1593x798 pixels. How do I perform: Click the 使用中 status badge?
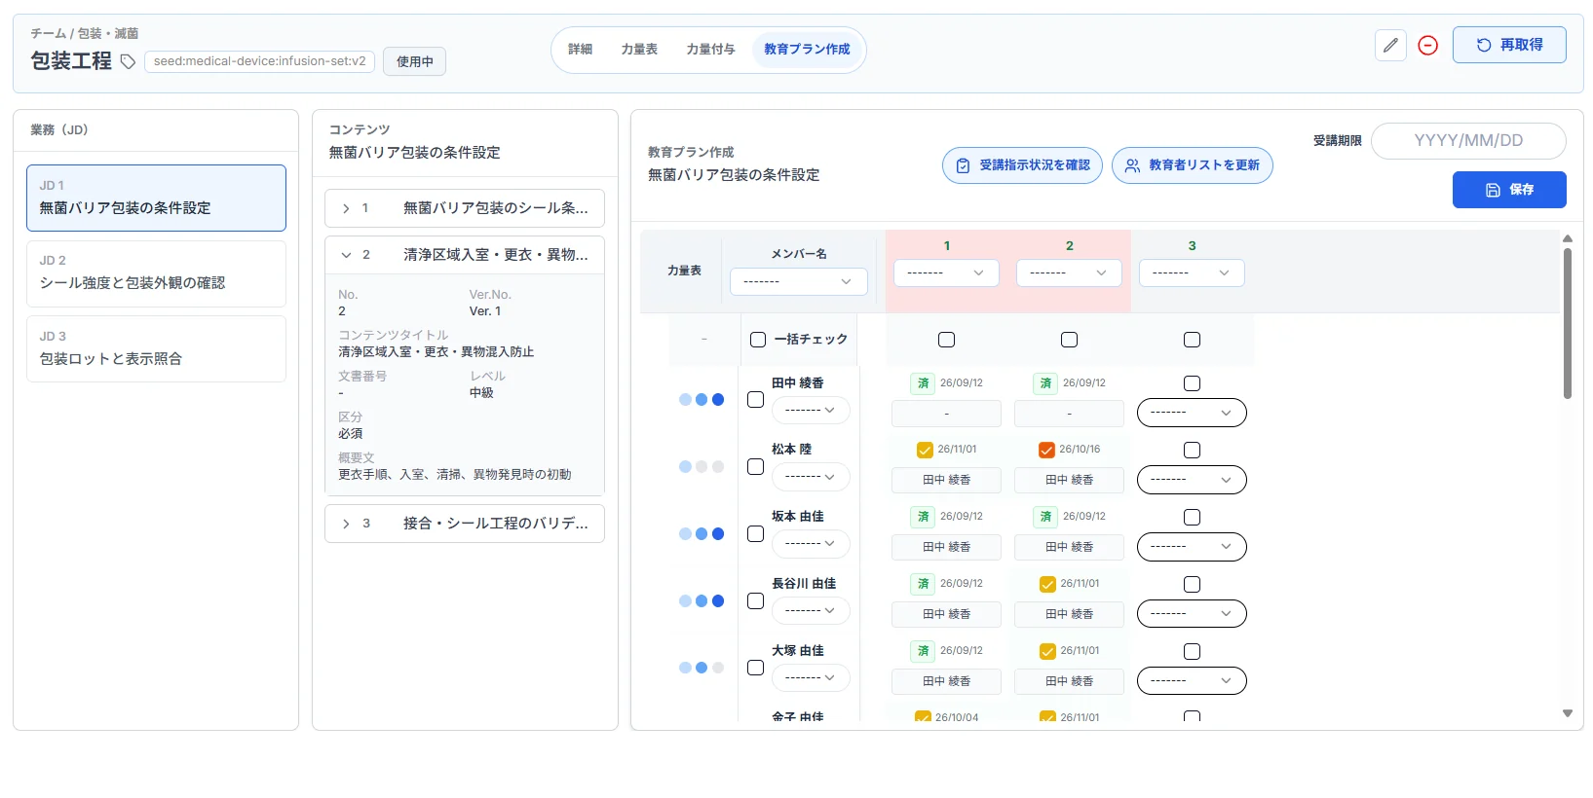414,61
